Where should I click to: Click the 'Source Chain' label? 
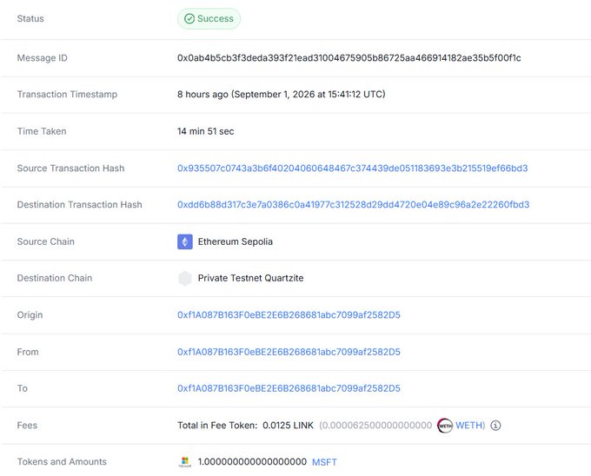coord(45,241)
